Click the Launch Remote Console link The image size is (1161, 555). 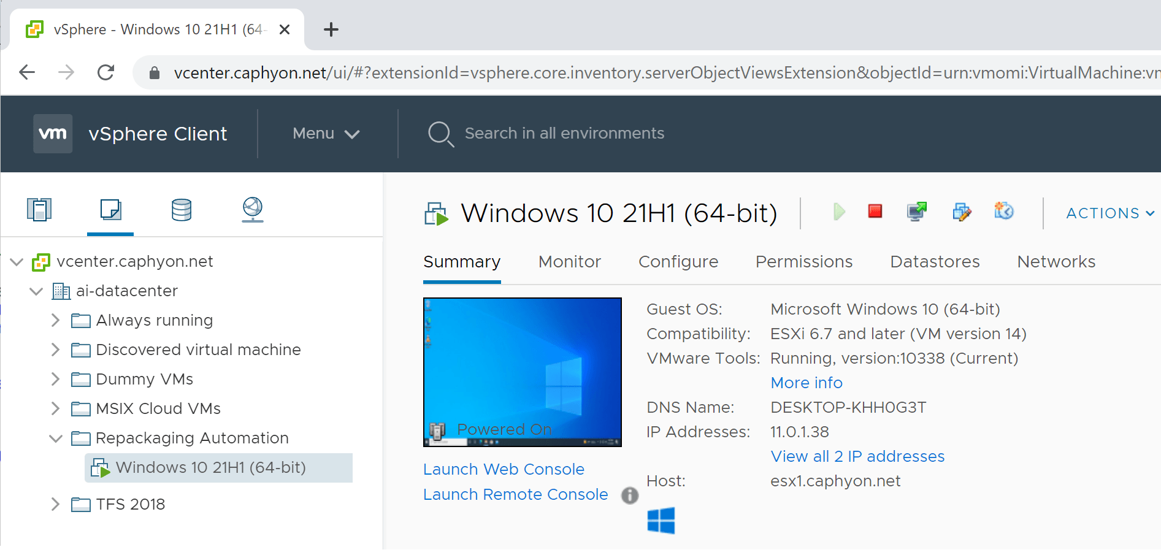(x=515, y=494)
